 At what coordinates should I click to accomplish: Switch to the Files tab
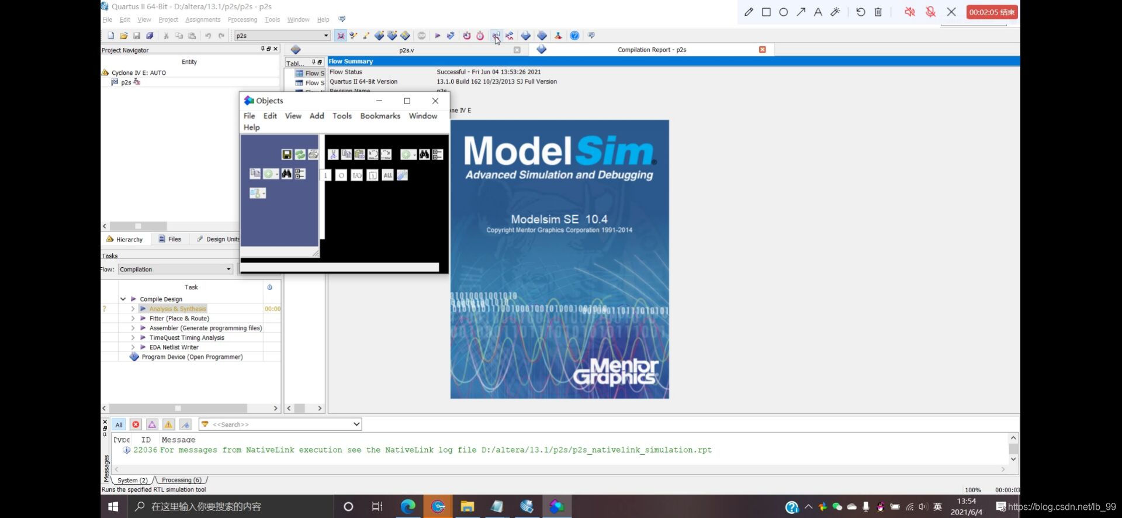169,239
